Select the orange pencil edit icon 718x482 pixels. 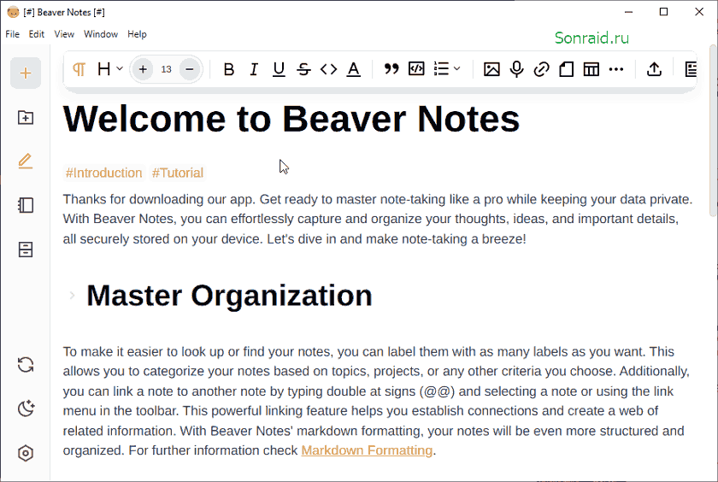(26, 162)
